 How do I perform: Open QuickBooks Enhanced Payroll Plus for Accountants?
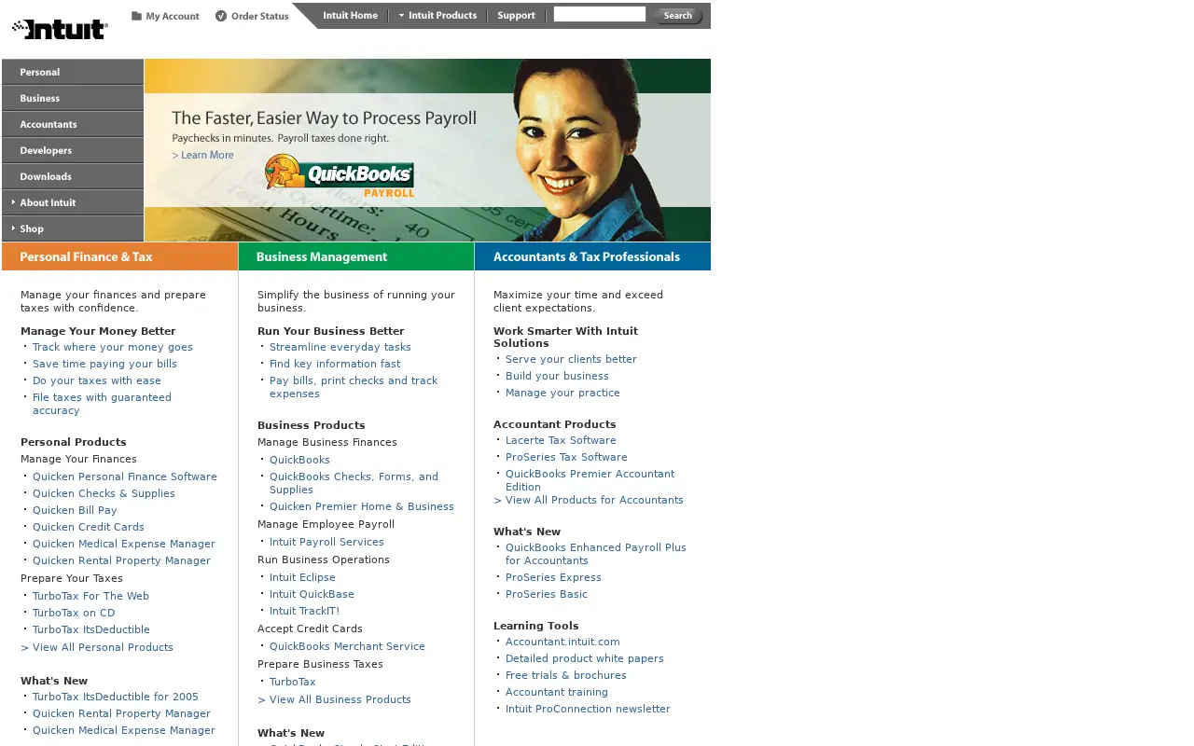[596, 554]
